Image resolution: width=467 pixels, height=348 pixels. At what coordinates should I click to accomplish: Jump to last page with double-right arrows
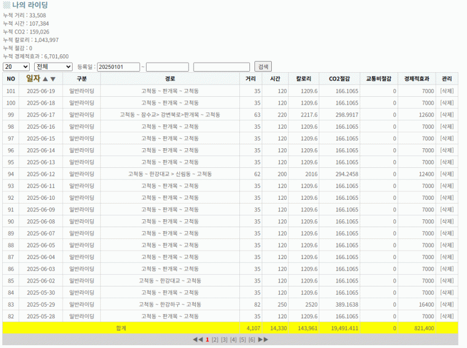(263, 340)
